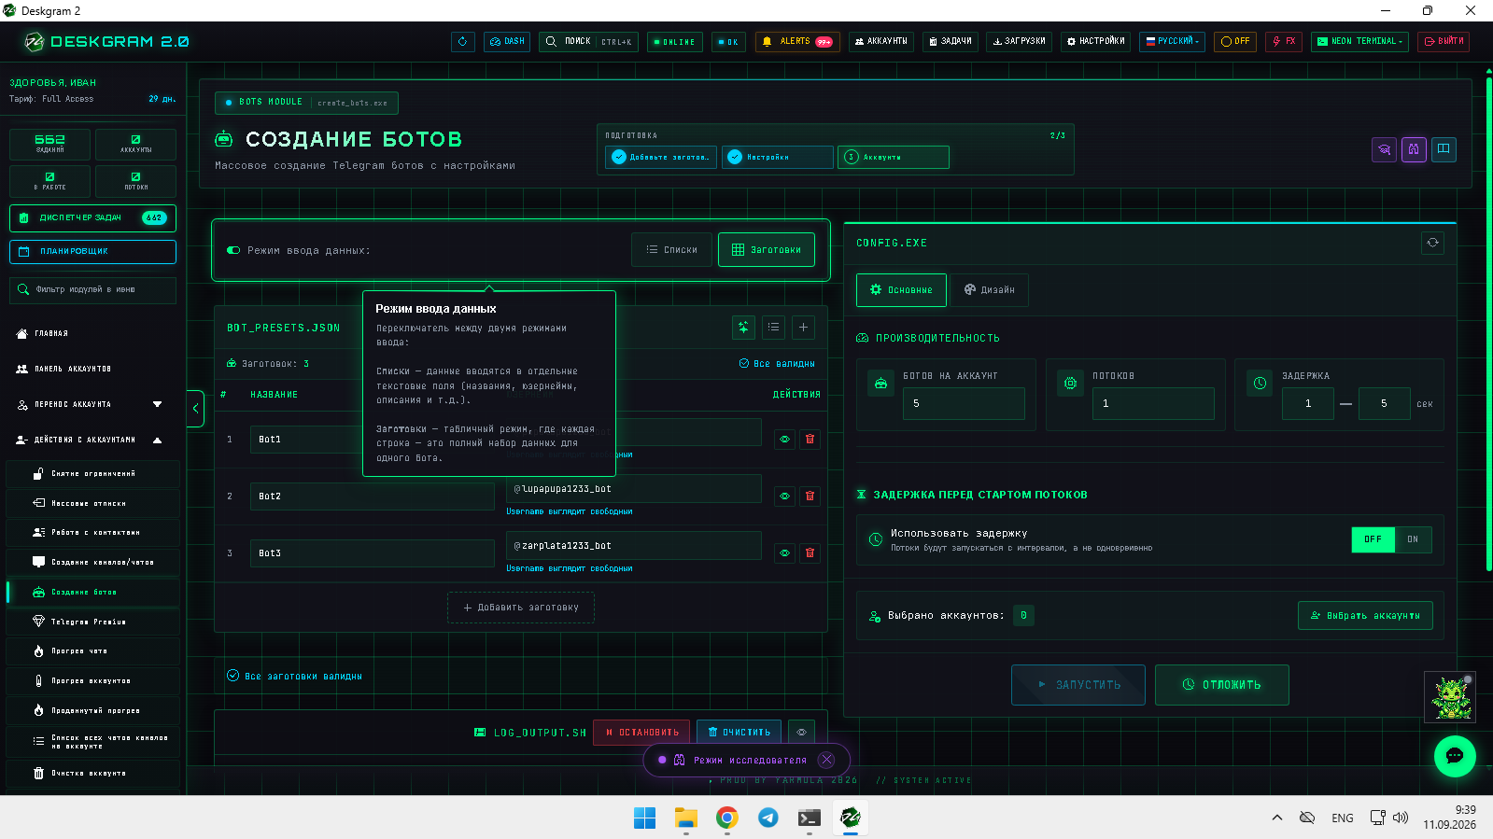Toggle log output visibility eye
The height and width of the screenshot is (839, 1493).
click(x=801, y=733)
